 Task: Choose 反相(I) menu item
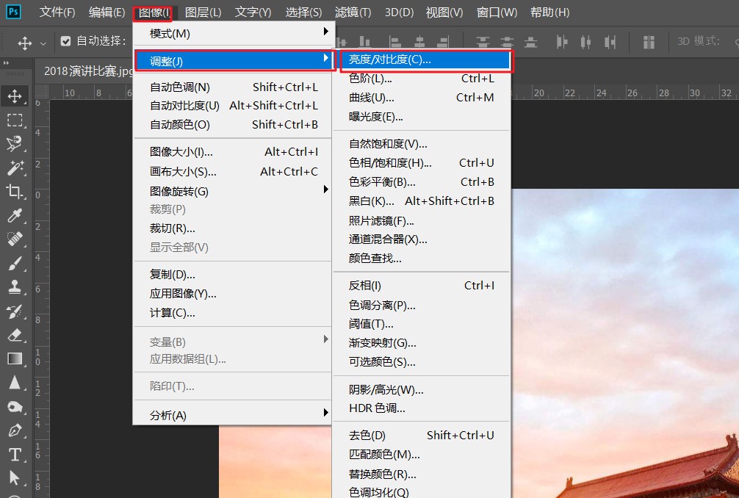[x=422, y=286]
